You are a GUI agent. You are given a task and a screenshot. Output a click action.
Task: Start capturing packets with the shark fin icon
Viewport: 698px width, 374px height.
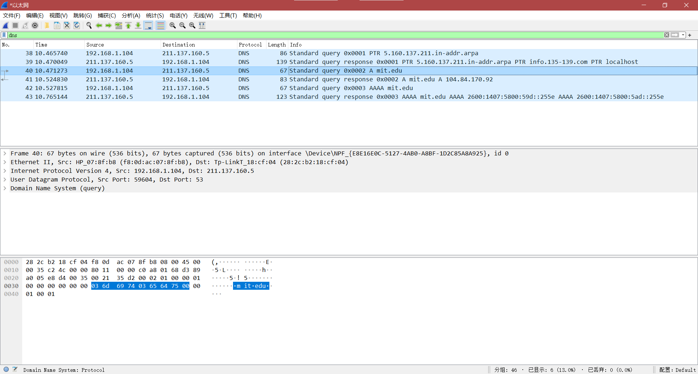click(x=5, y=25)
